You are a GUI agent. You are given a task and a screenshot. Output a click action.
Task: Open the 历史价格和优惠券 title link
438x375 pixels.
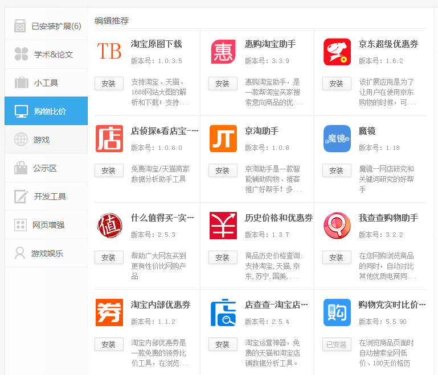[279, 218]
